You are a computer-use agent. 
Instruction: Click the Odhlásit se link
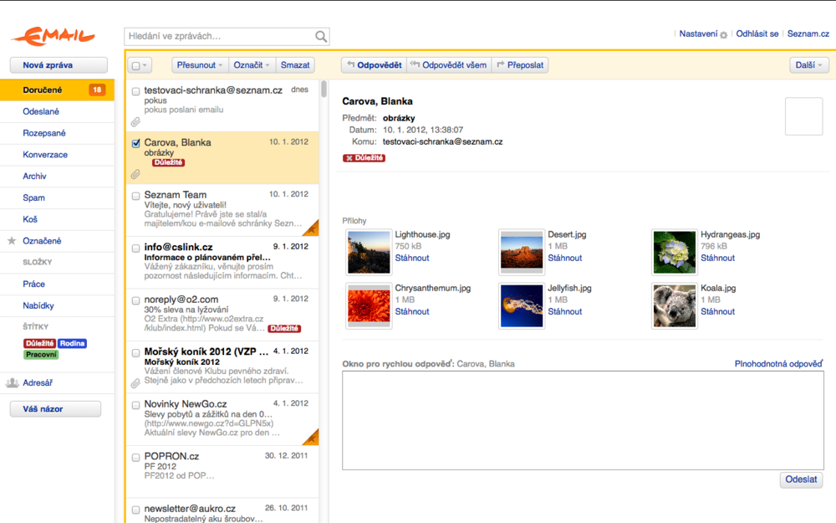coord(757,33)
